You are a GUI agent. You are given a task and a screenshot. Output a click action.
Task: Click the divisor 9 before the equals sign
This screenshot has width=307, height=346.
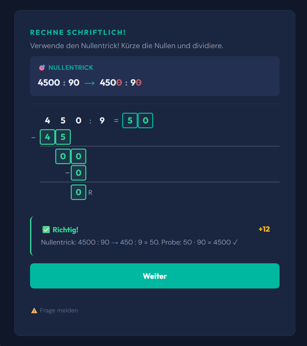click(x=102, y=121)
